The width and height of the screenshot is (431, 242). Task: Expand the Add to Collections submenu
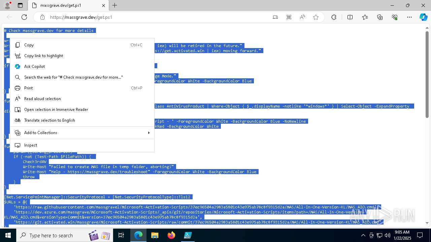tap(82, 133)
